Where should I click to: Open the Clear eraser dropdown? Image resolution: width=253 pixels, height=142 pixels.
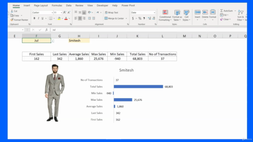(225, 19)
